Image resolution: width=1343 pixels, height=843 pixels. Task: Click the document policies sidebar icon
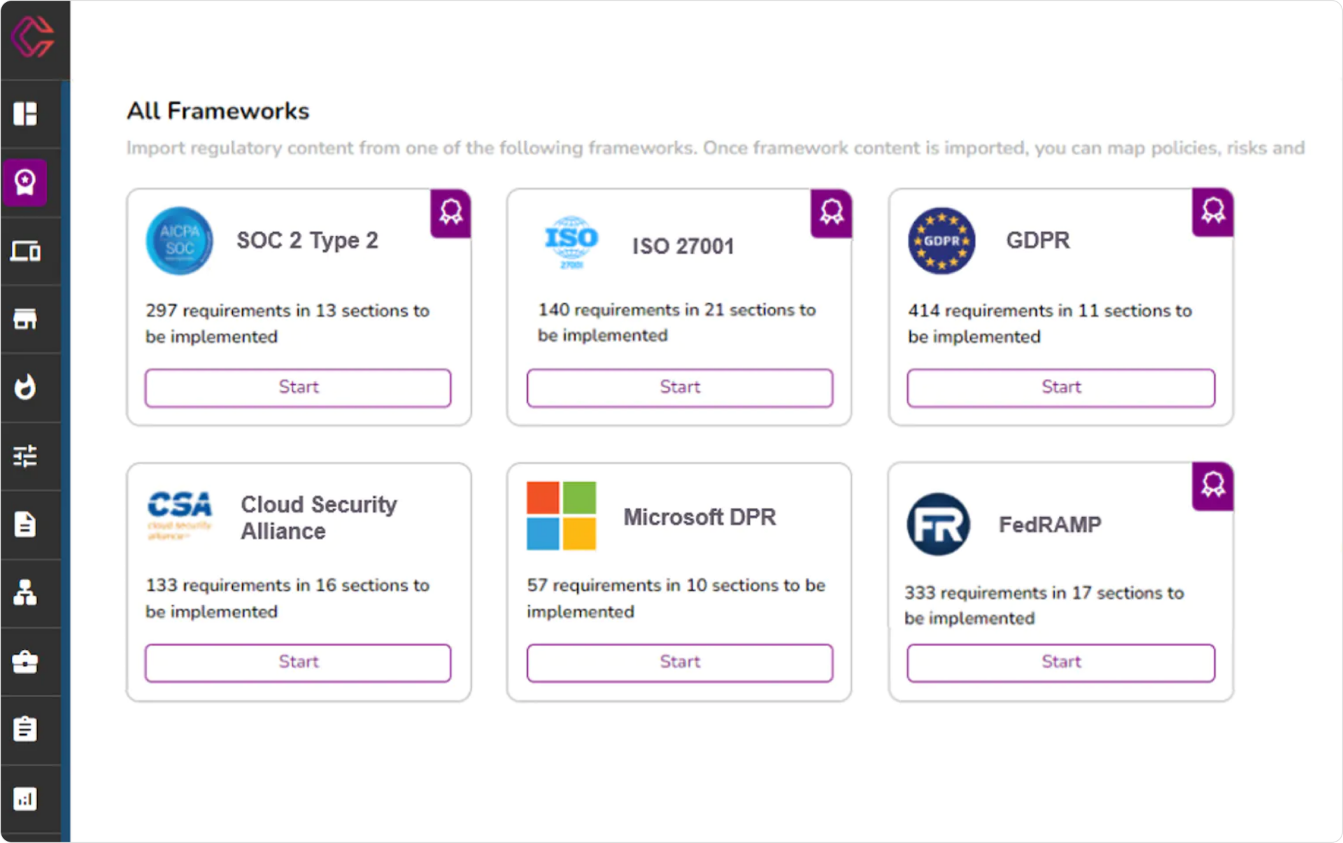25,524
